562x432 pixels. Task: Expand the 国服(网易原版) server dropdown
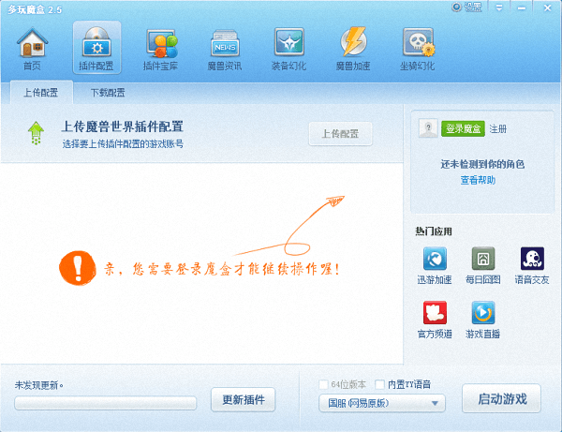click(x=381, y=403)
